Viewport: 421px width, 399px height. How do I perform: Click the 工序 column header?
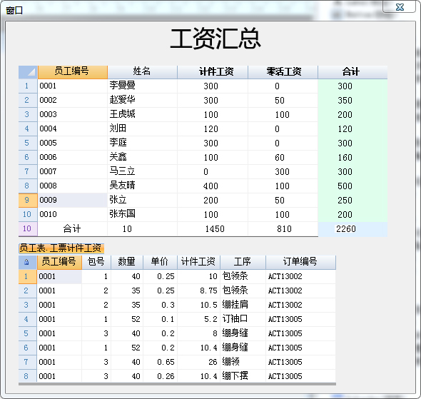(243, 262)
